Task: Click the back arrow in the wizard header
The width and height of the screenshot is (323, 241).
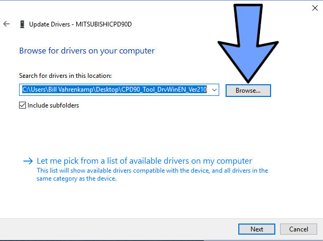Action: (6, 24)
